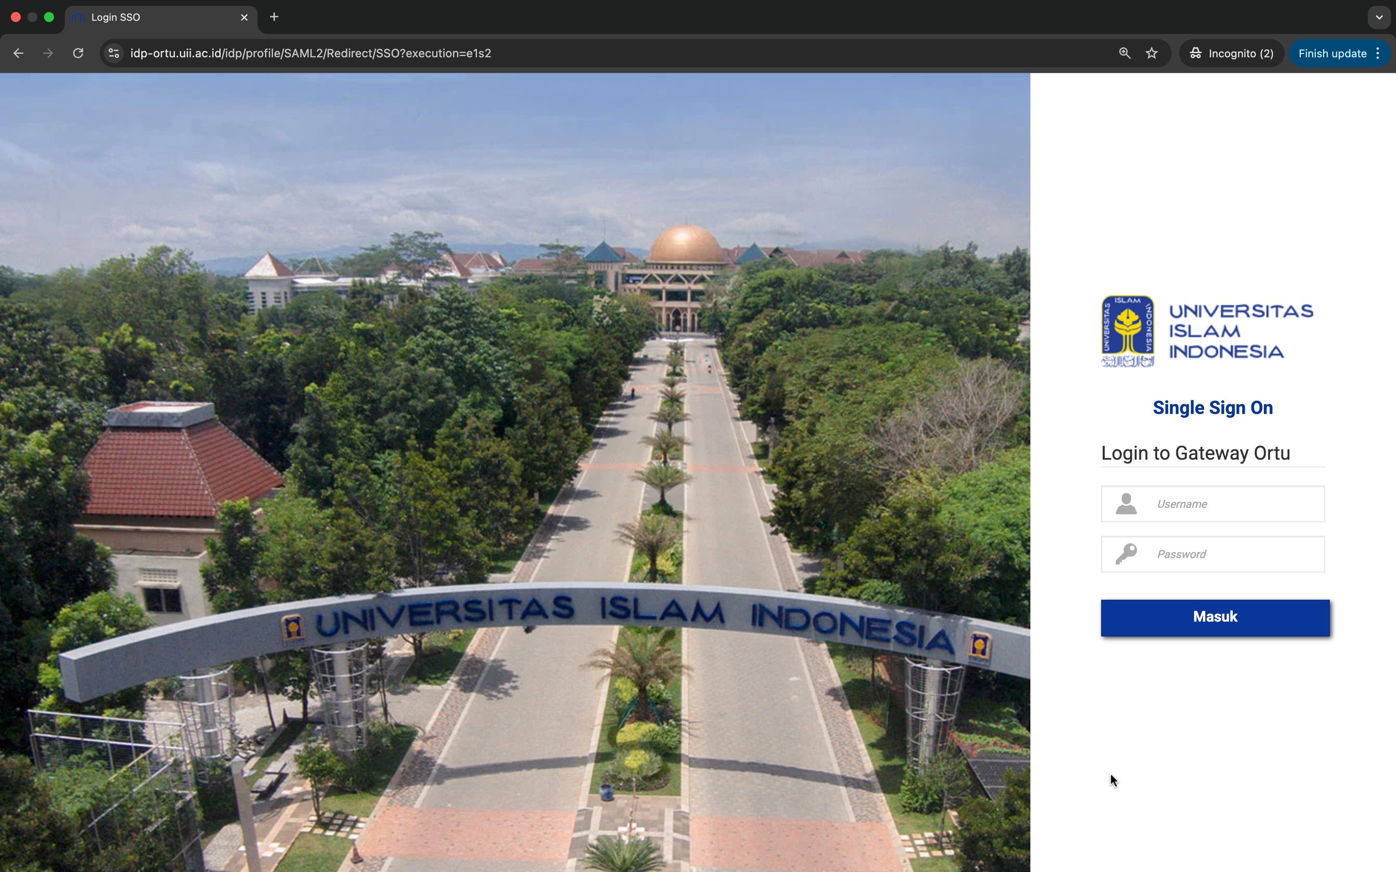Open the zoom magnifier icon in address bar
Screen dimensions: 1396x872
point(1124,53)
